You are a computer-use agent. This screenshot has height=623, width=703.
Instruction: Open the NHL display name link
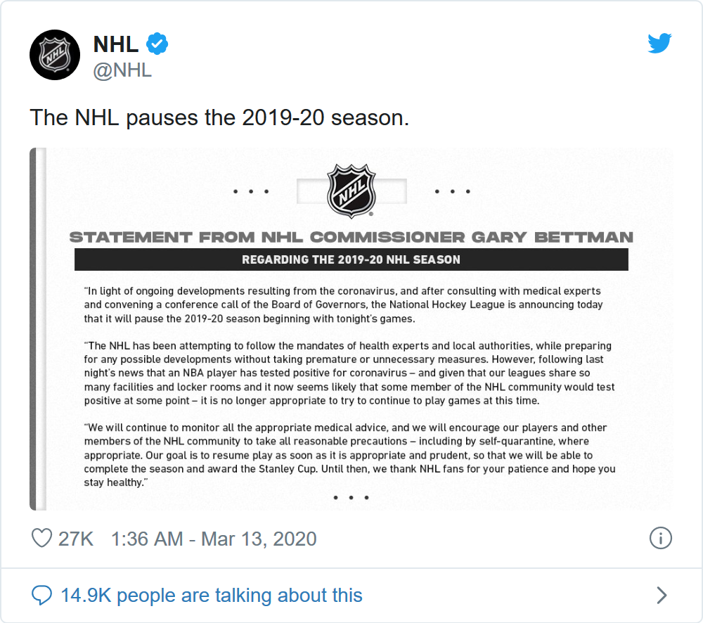click(x=115, y=44)
